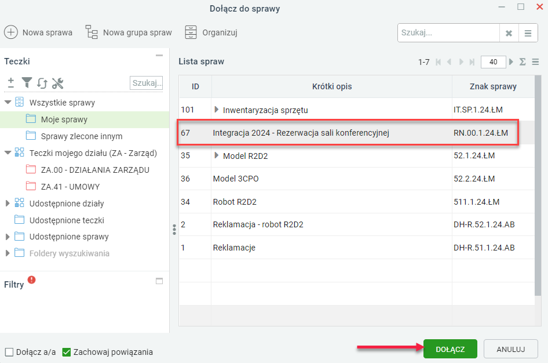548x363 pixels.
Task: Expand the Udostępnione sprawy node
Action: (x=8, y=237)
